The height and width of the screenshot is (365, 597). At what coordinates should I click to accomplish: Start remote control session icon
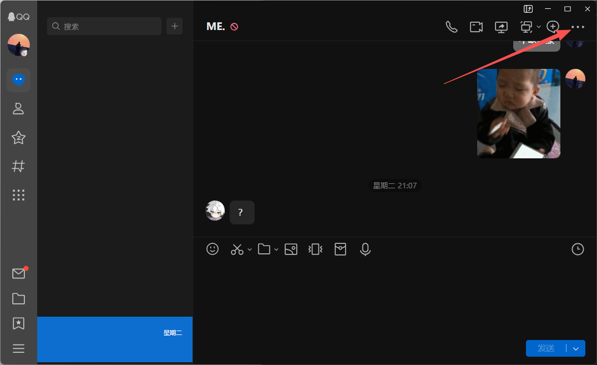[x=527, y=27]
